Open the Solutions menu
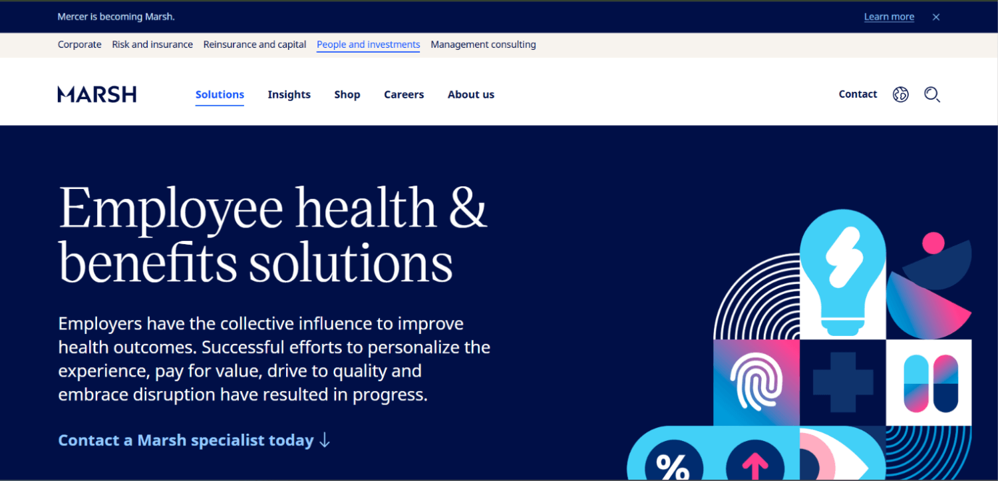The image size is (998, 481). 220,94
